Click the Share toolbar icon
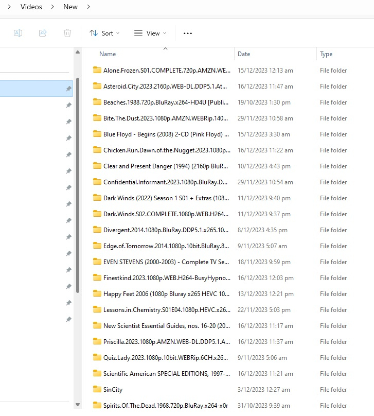The height and width of the screenshot is (416, 374). (43, 33)
